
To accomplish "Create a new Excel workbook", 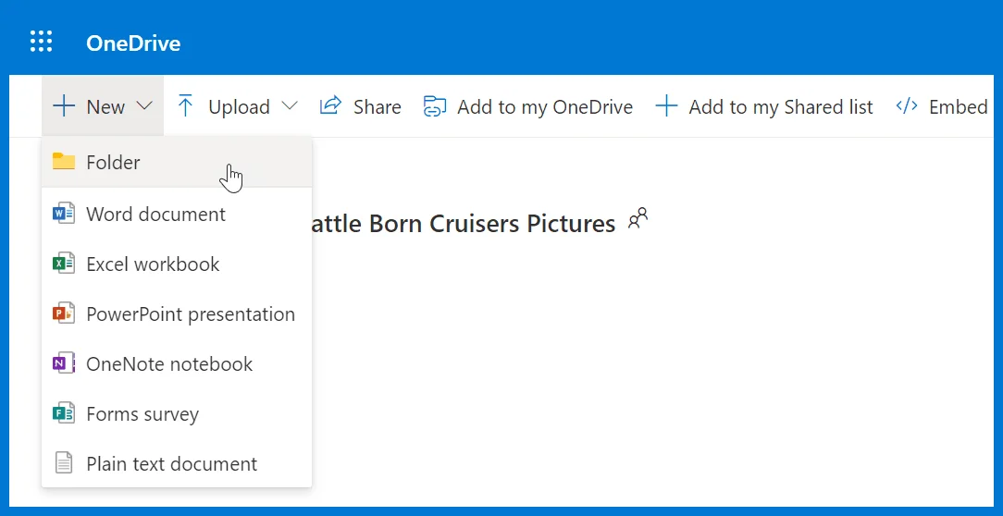I will point(177,264).
